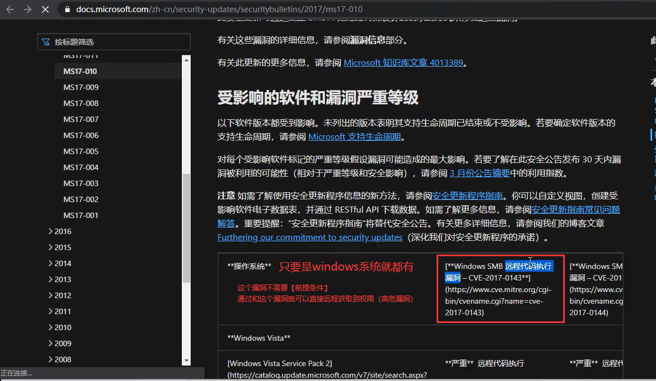Click the 漏洞信息 bold text
Image resolution: width=656 pixels, height=381 pixels.
(x=368, y=40)
